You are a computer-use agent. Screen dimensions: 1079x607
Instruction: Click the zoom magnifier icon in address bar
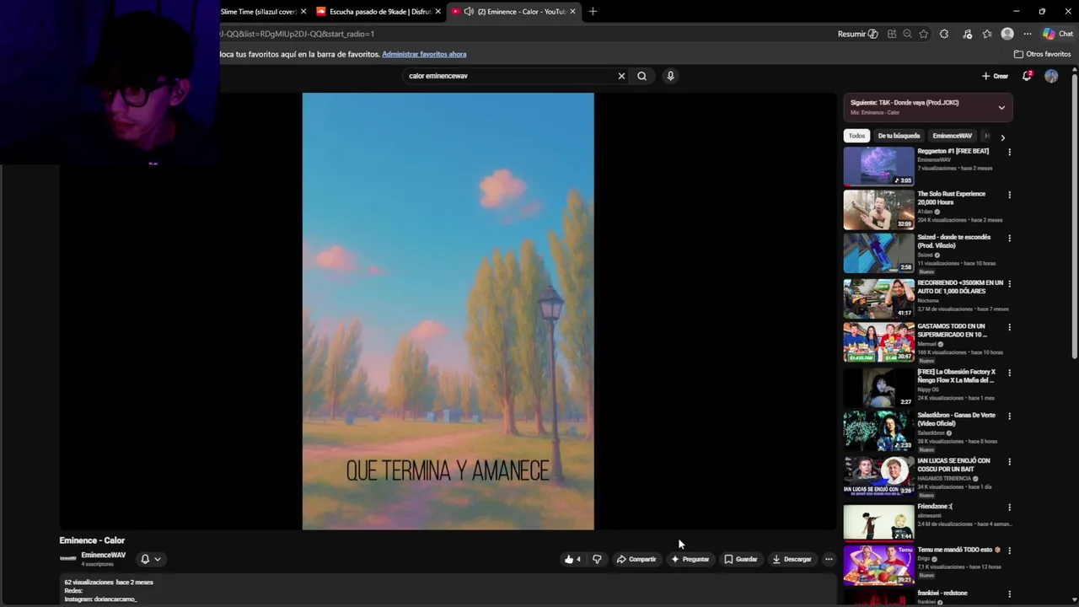pyautogui.click(x=907, y=34)
